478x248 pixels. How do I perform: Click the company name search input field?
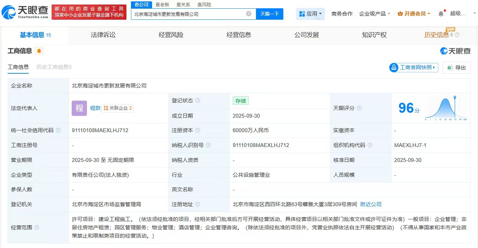[x=189, y=14]
